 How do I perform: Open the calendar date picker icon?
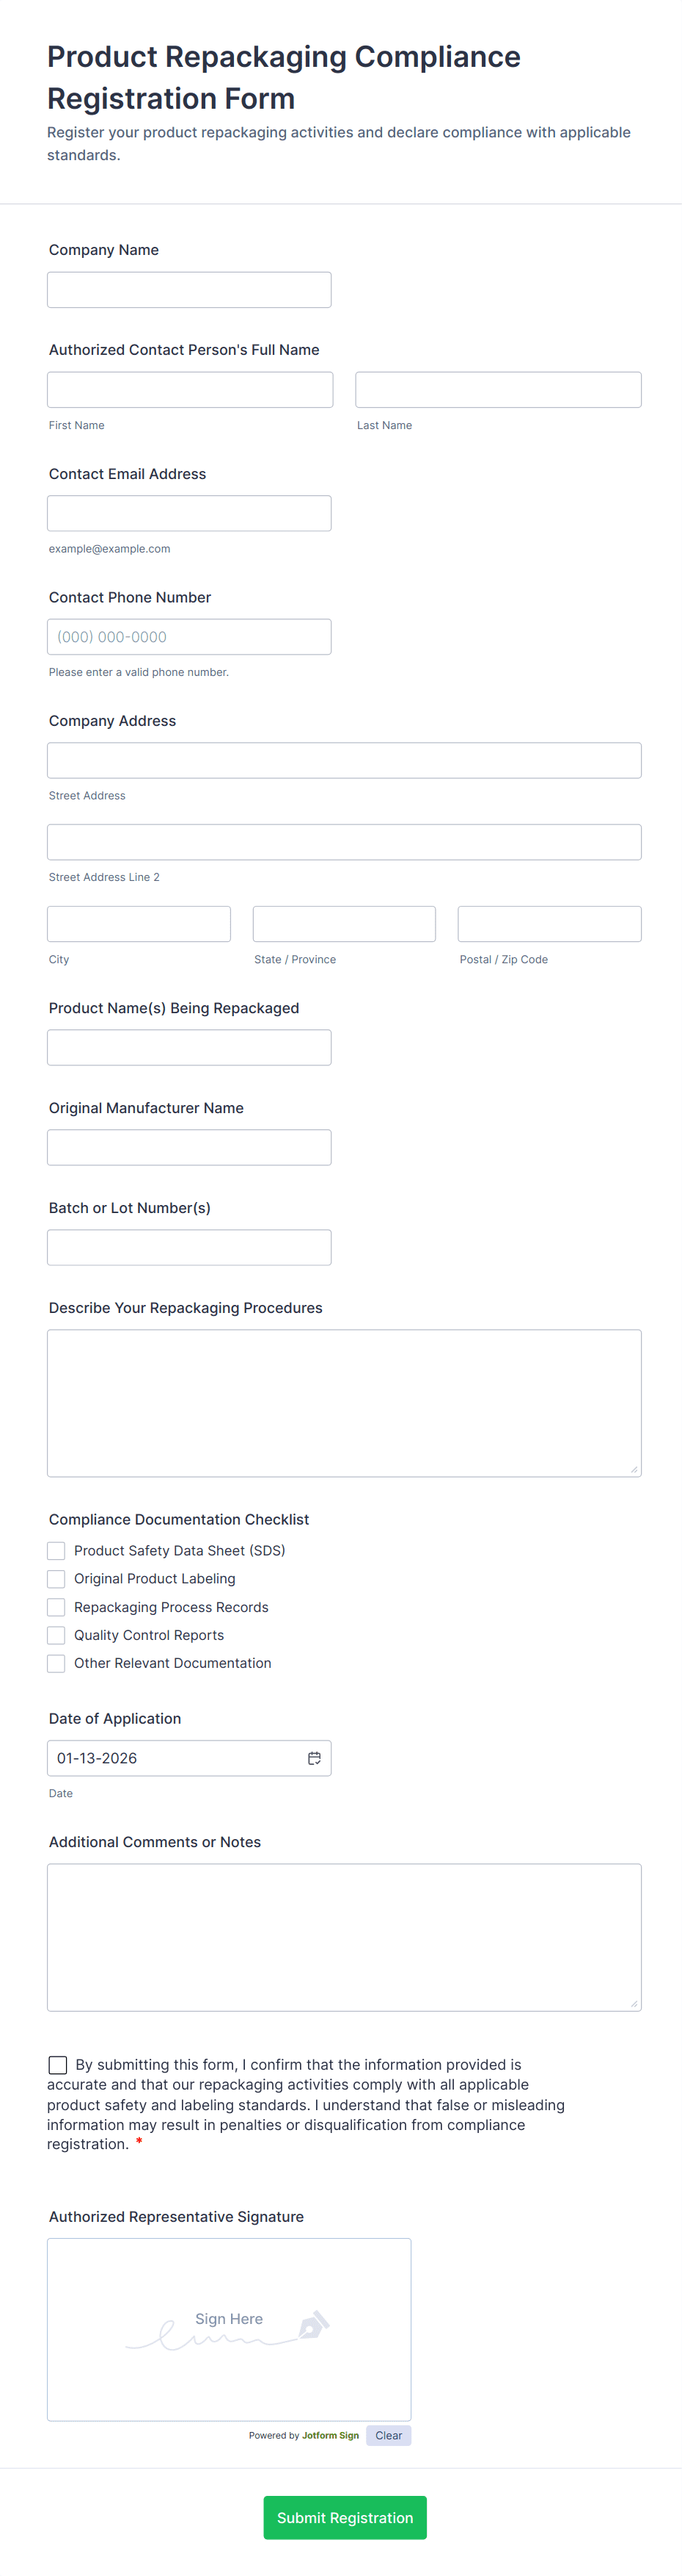(314, 1757)
